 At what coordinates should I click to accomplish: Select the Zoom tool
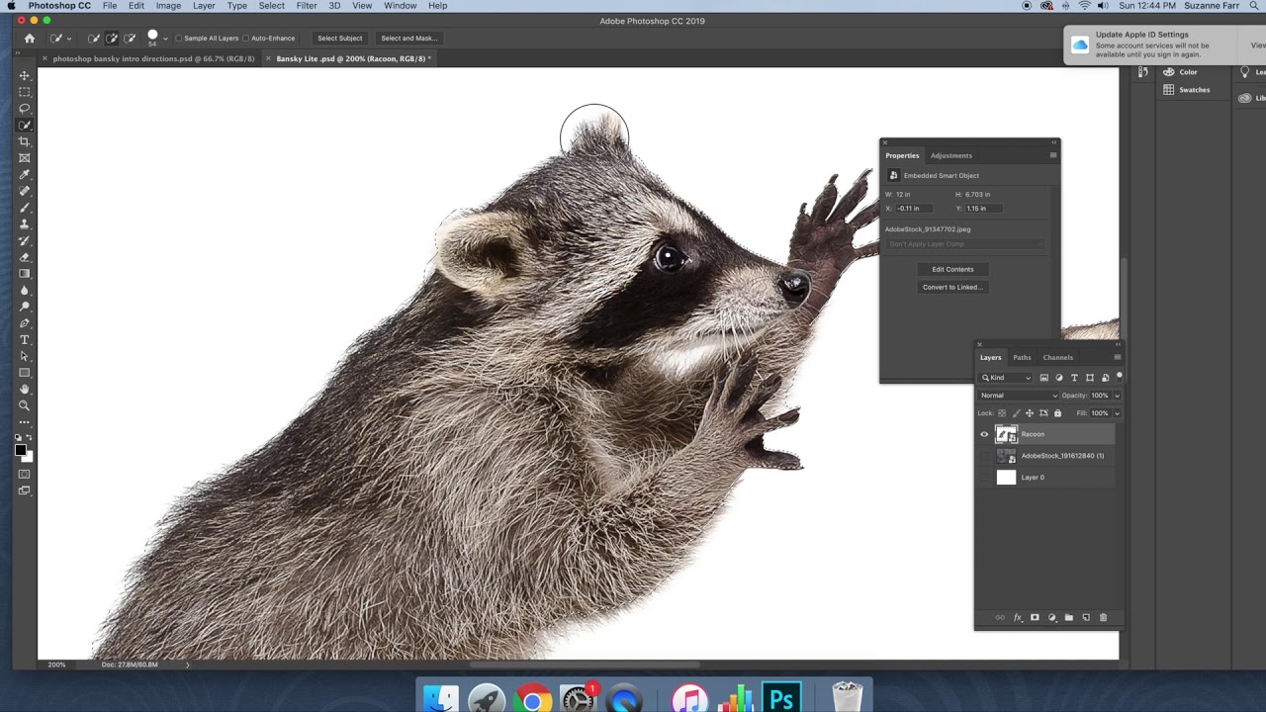point(25,405)
